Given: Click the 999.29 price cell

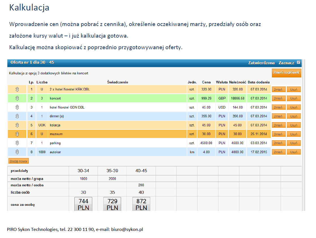Looking at the screenshot, I should click(206, 98).
